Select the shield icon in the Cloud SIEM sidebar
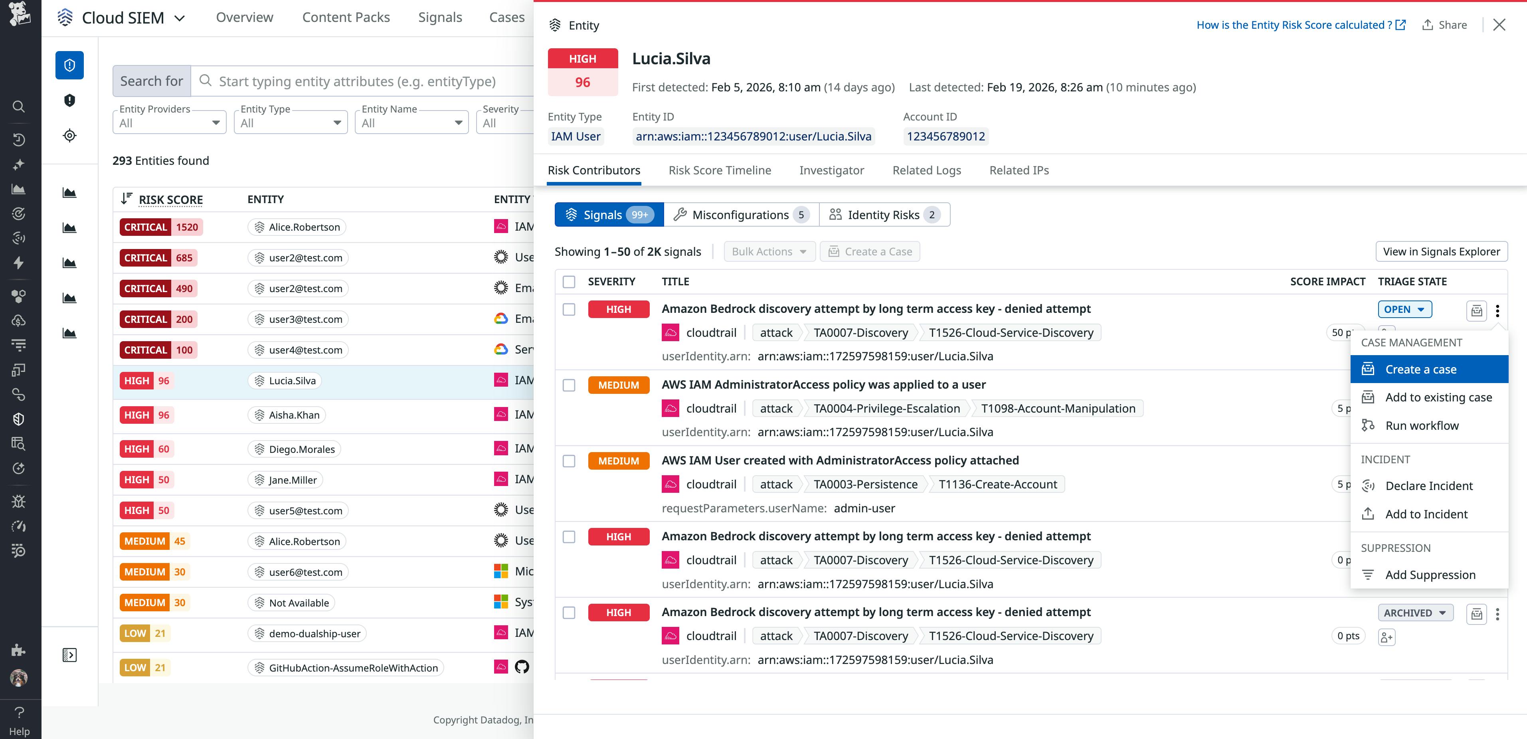Screen dimensions: 1527x739 (69, 65)
